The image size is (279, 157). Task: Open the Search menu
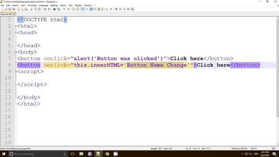pos(15,5)
